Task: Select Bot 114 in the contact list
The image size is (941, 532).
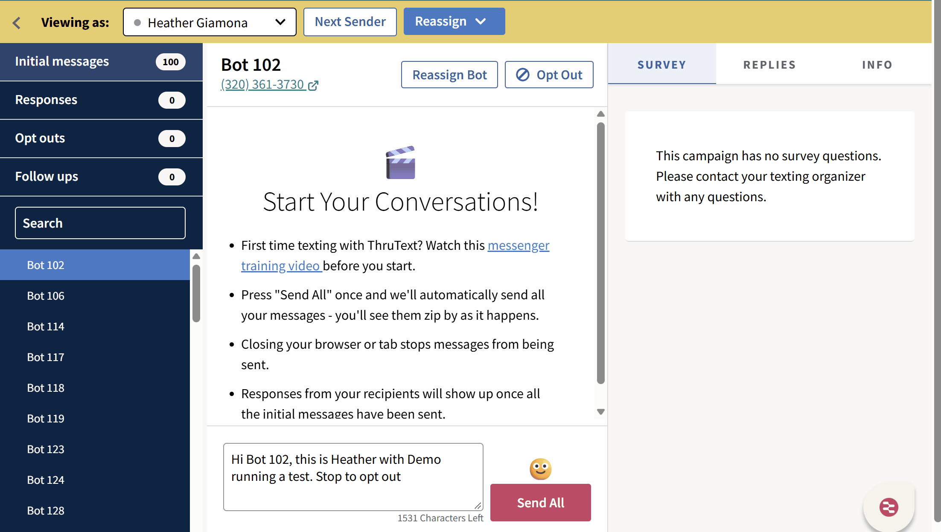Action: pos(95,326)
